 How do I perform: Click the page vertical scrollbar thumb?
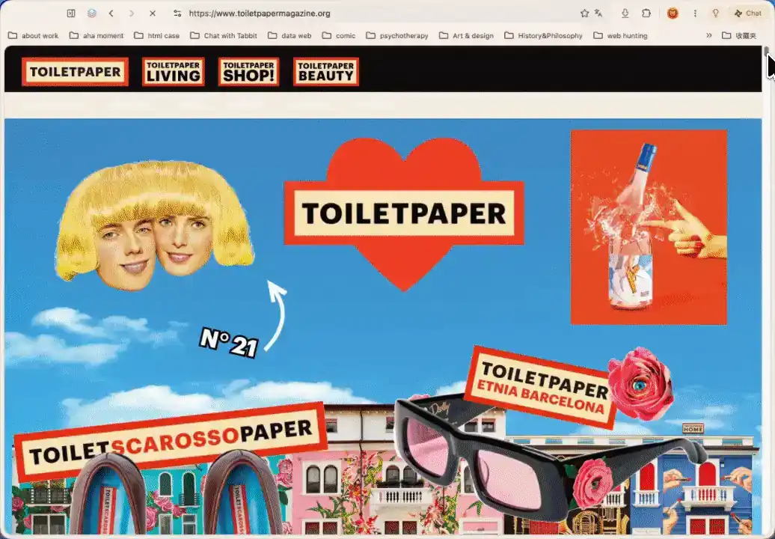click(x=766, y=52)
